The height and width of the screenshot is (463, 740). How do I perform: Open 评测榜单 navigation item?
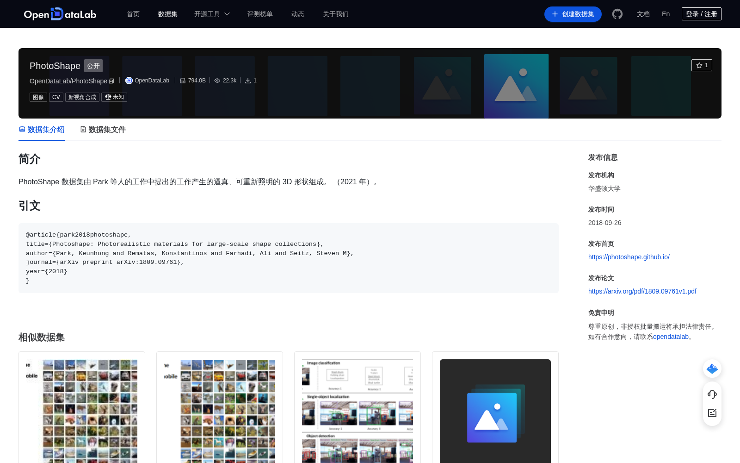tap(260, 14)
